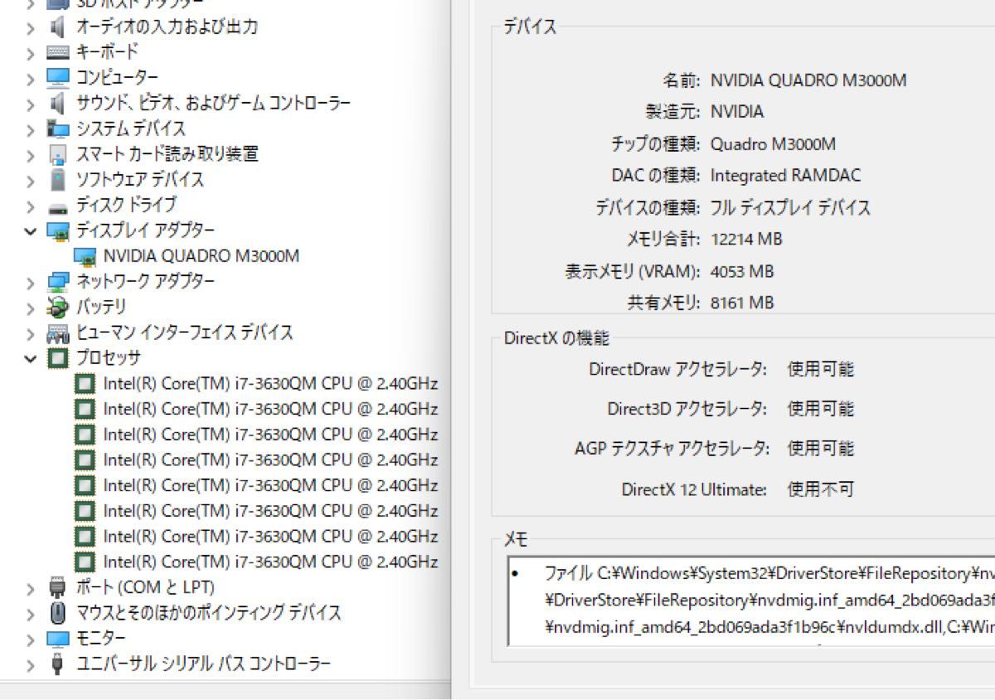Viewport: 995px width, 700px height.
Task: Expand the バッテリ node
Action: click(x=31, y=309)
